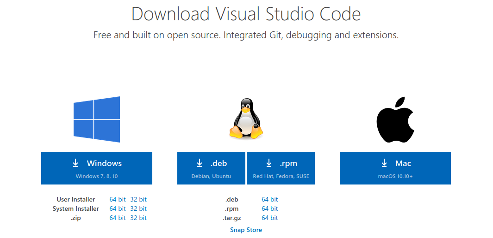Open the Linux .rpm 64 bit link

click(x=270, y=208)
